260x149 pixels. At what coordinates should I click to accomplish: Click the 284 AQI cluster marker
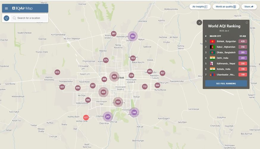[133, 36]
